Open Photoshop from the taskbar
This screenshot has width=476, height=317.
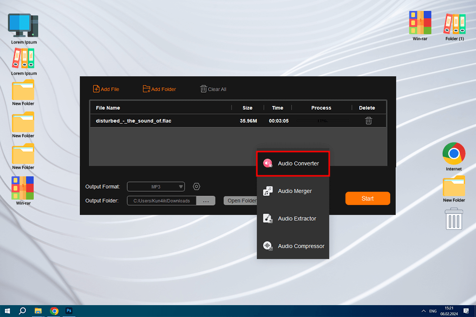coord(69,311)
